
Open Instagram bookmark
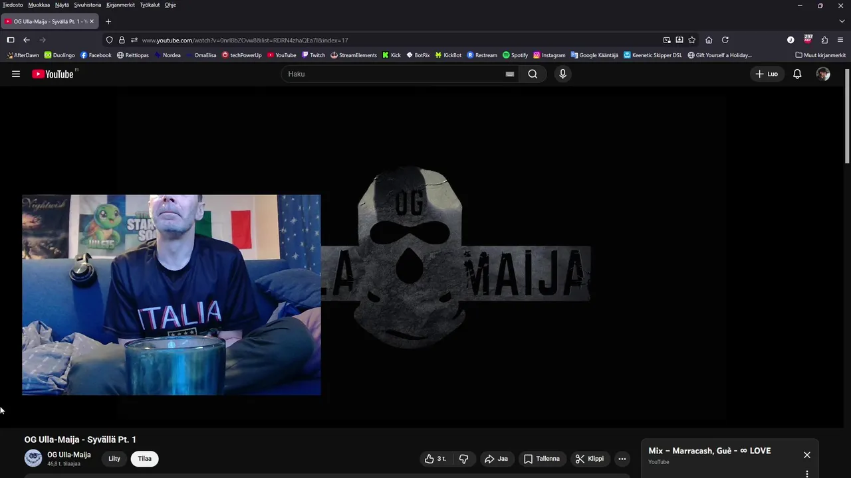pyautogui.click(x=549, y=55)
